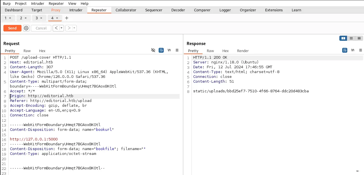
Task: Open the Help menu
Action: coord(84,3)
